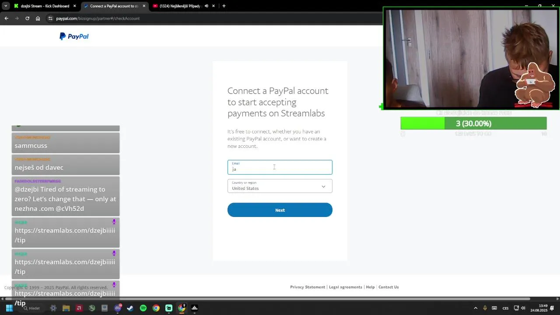The image size is (560, 315).
Task: Click the microphone tray icon
Action: (485, 308)
